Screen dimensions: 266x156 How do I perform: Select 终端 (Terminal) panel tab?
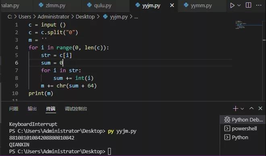[51, 109]
